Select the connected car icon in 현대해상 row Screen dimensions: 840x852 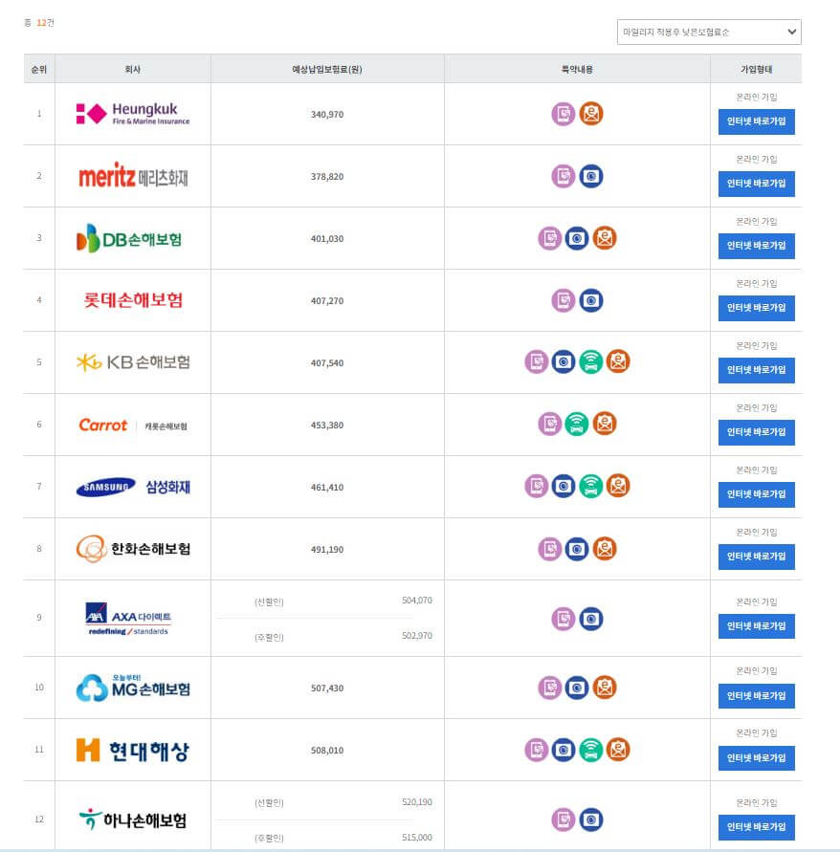coord(589,750)
